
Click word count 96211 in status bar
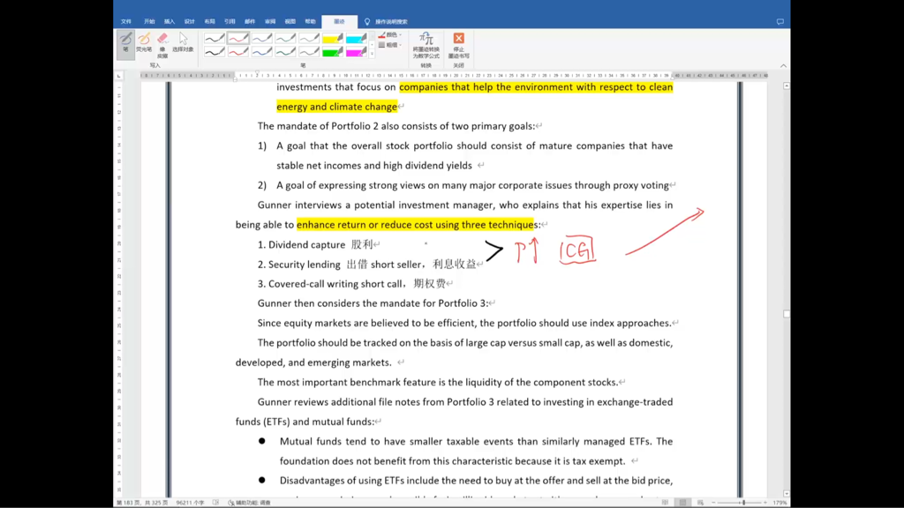pyautogui.click(x=191, y=503)
